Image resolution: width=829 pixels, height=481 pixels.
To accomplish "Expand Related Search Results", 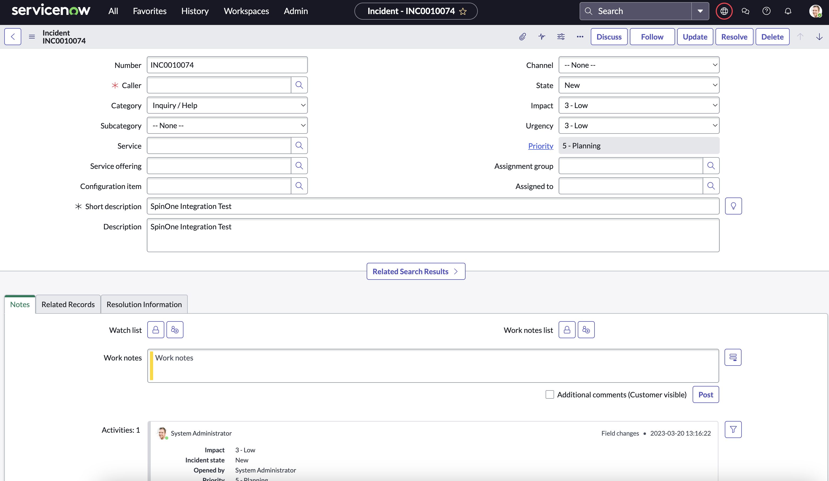I will 416,271.
